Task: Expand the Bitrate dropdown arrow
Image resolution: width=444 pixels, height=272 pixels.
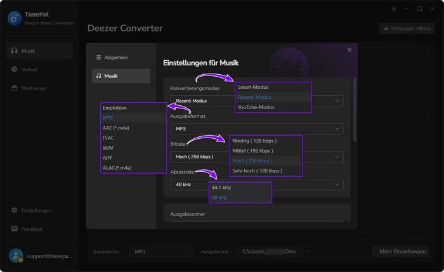Action: click(x=337, y=157)
